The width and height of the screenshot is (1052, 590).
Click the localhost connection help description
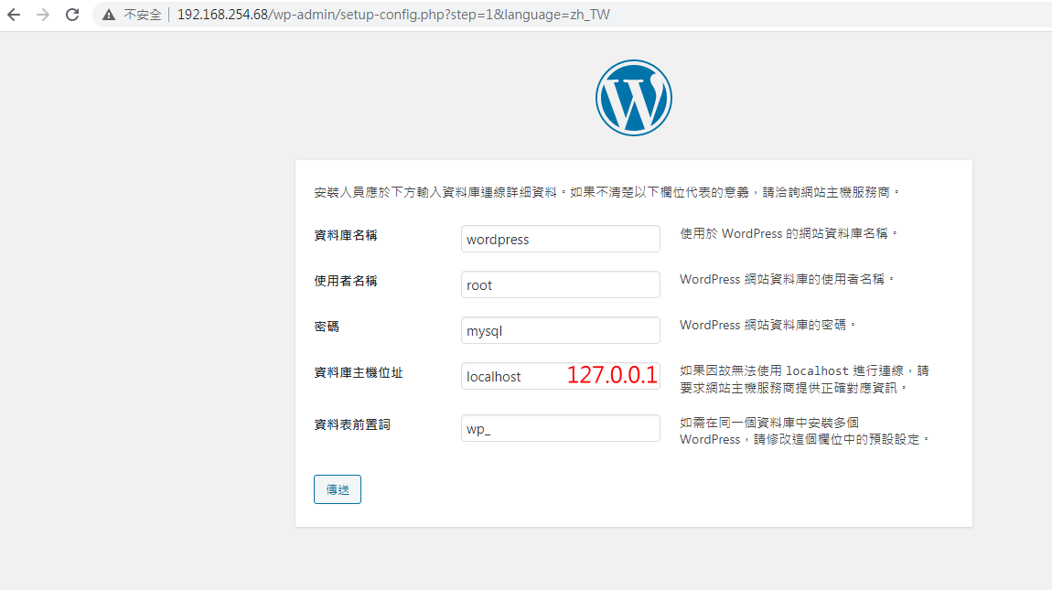coord(804,379)
